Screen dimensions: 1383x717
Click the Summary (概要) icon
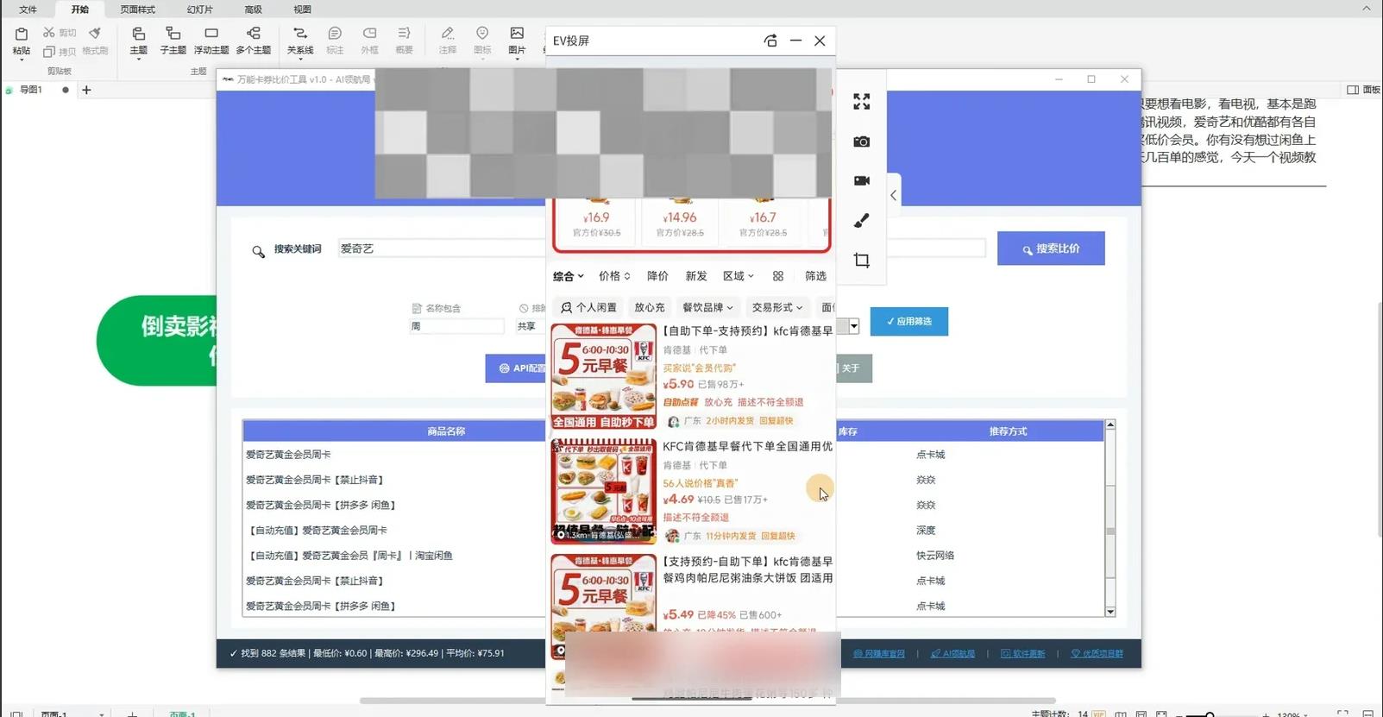coord(404,34)
